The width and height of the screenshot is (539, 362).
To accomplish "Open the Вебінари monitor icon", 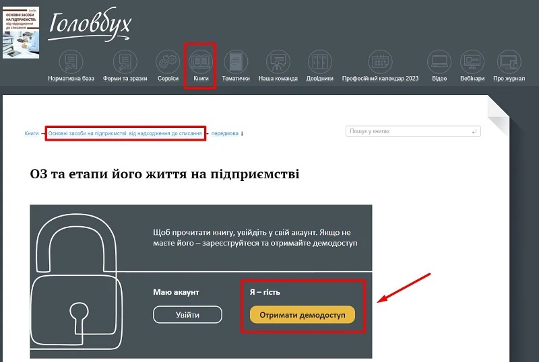I will tap(472, 62).
